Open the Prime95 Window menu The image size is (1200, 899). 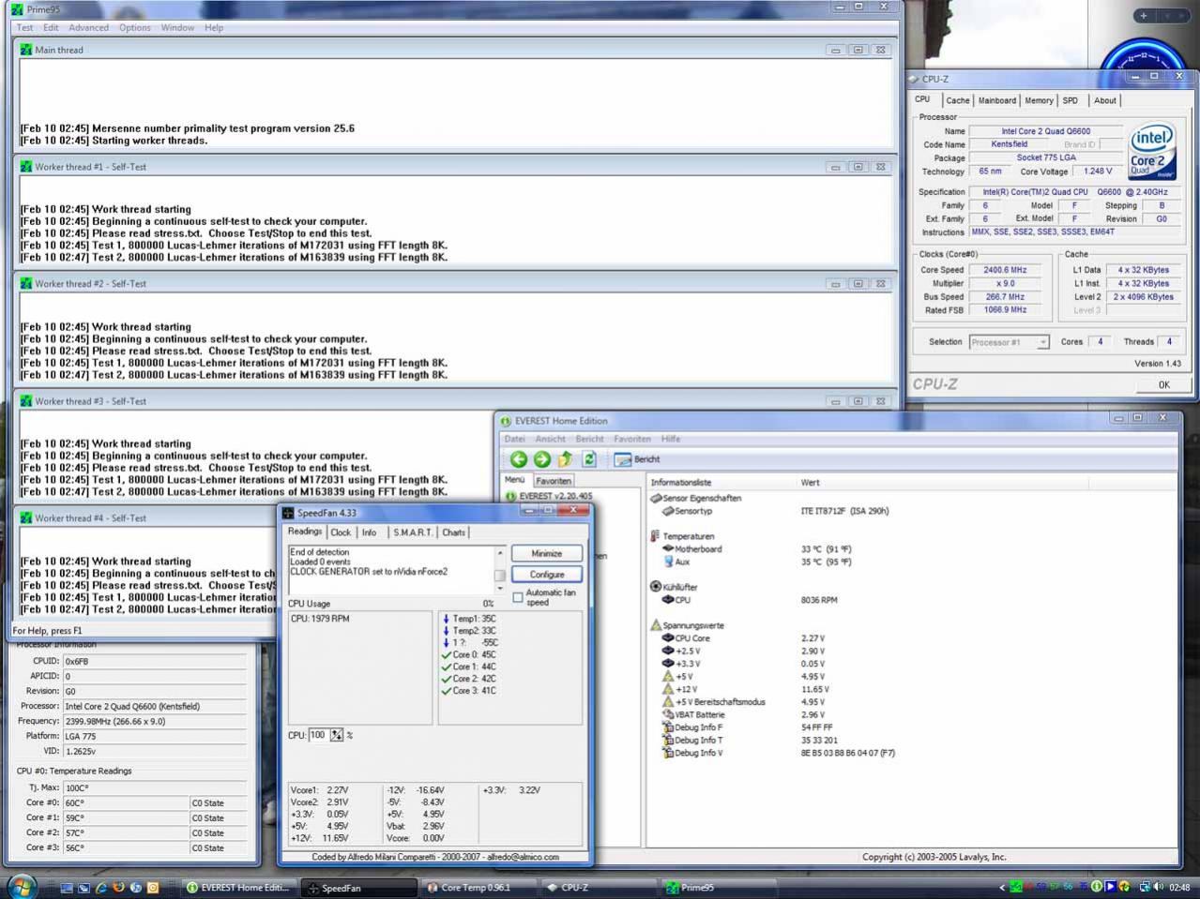click(x=177, y=27)
